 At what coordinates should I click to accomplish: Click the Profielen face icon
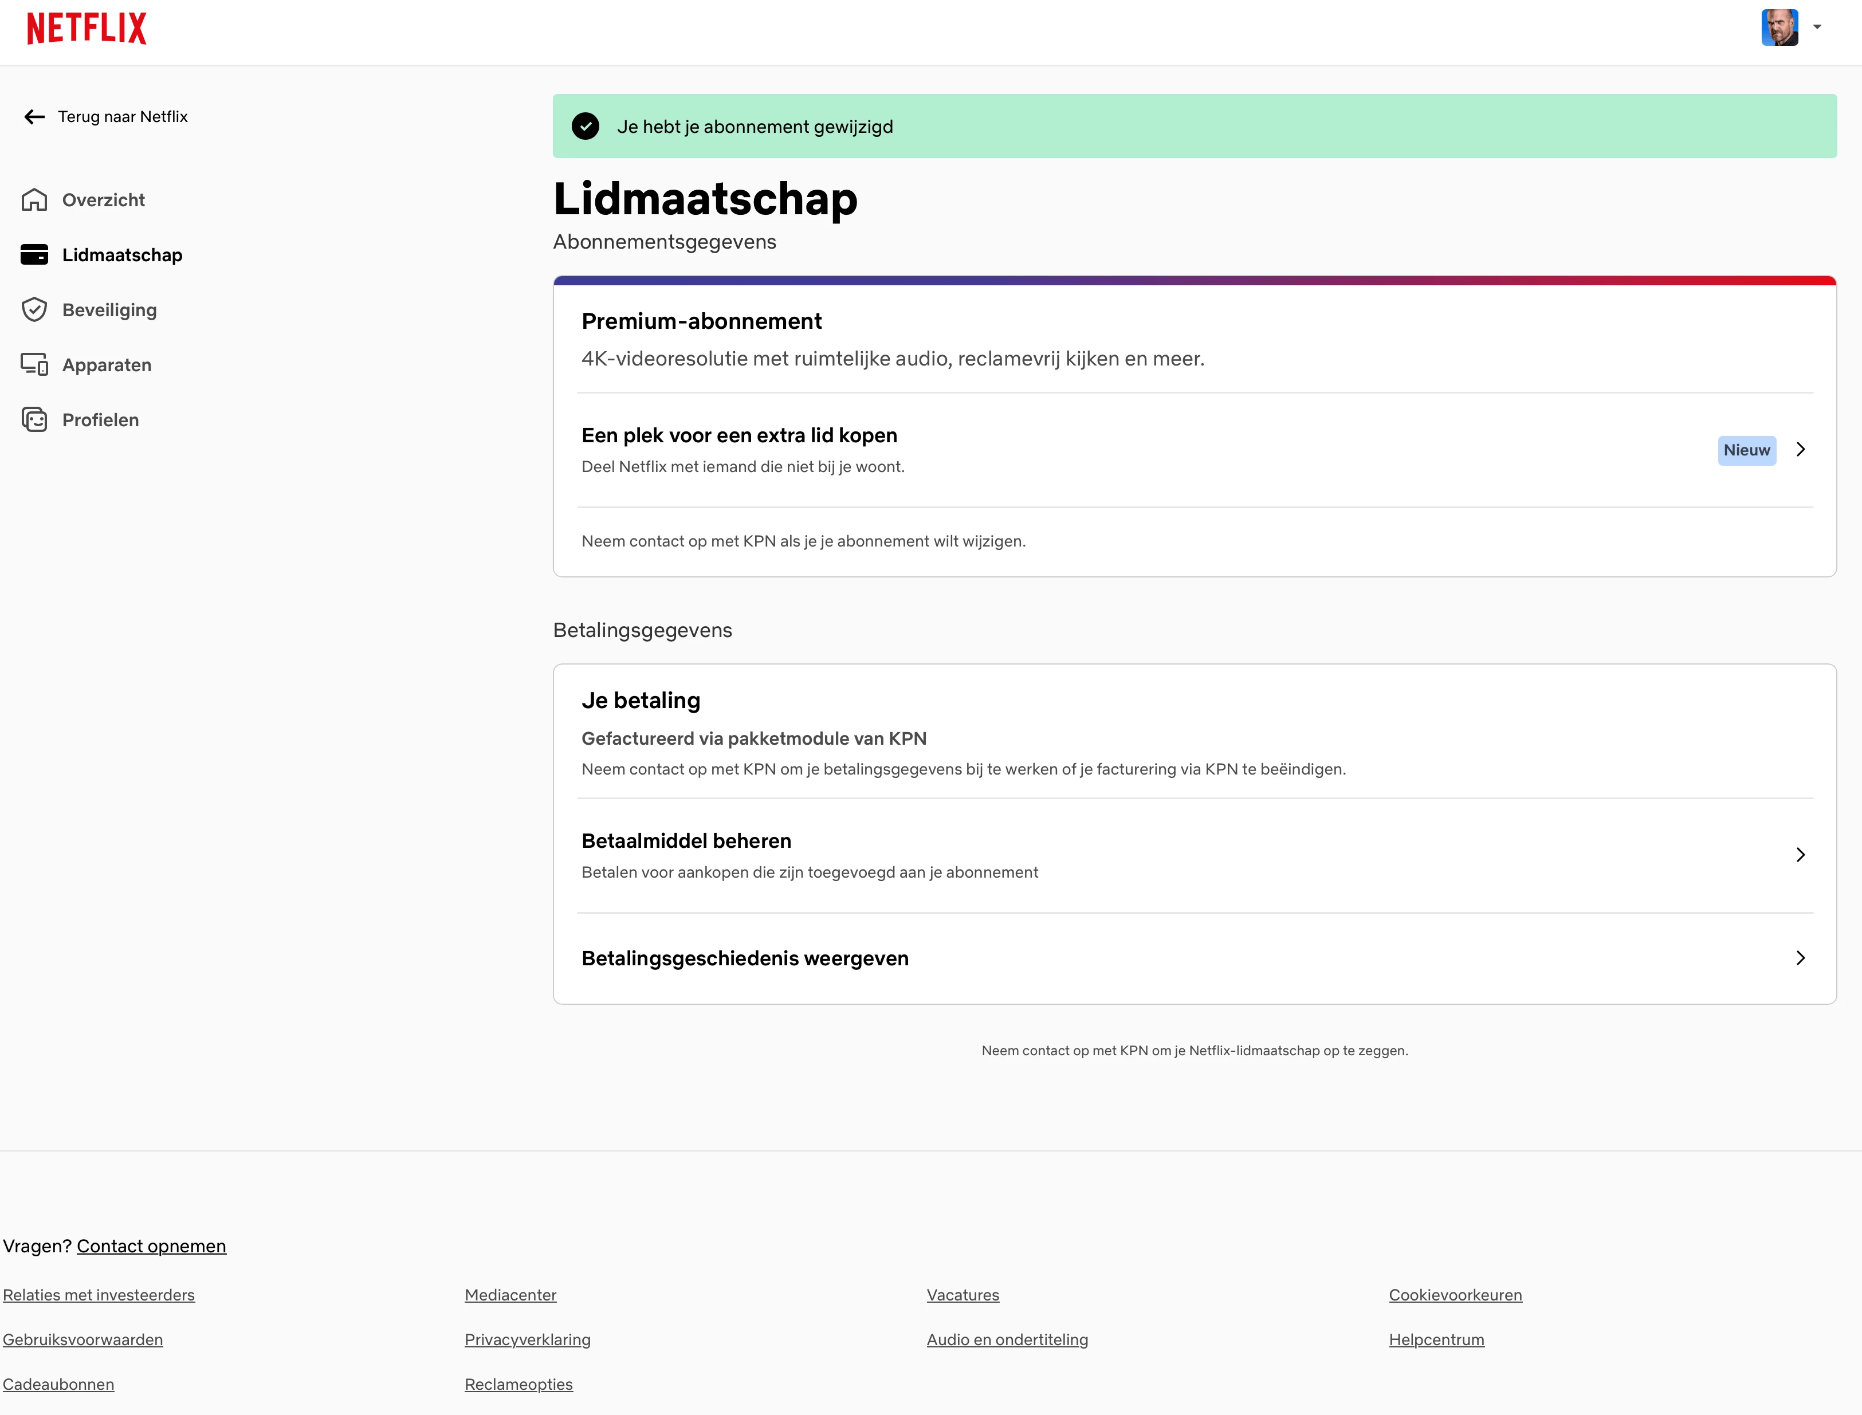(x=34, y=419)
